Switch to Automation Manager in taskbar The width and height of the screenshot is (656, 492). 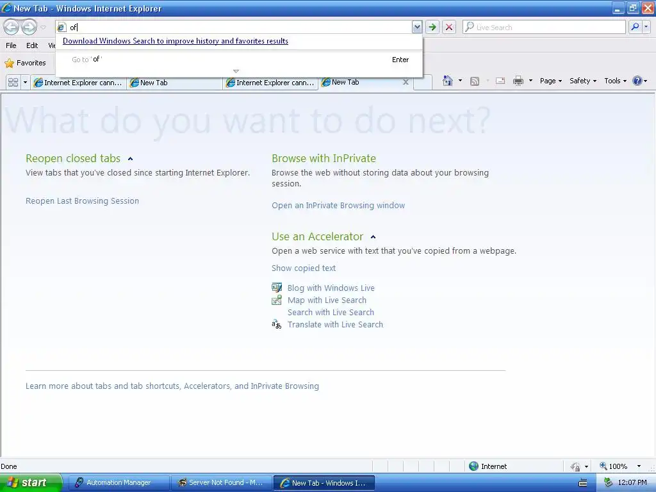click(119, 482)
